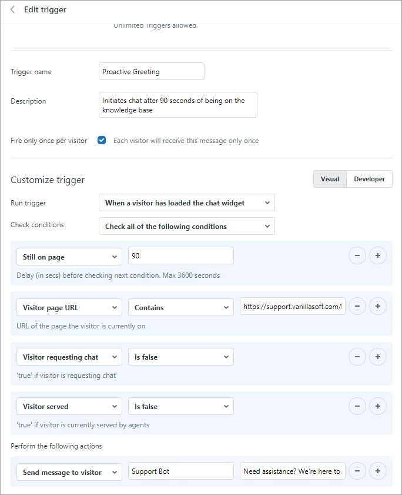Click the Support Bot name field
The image size is (402, 495).
point(180,471)
